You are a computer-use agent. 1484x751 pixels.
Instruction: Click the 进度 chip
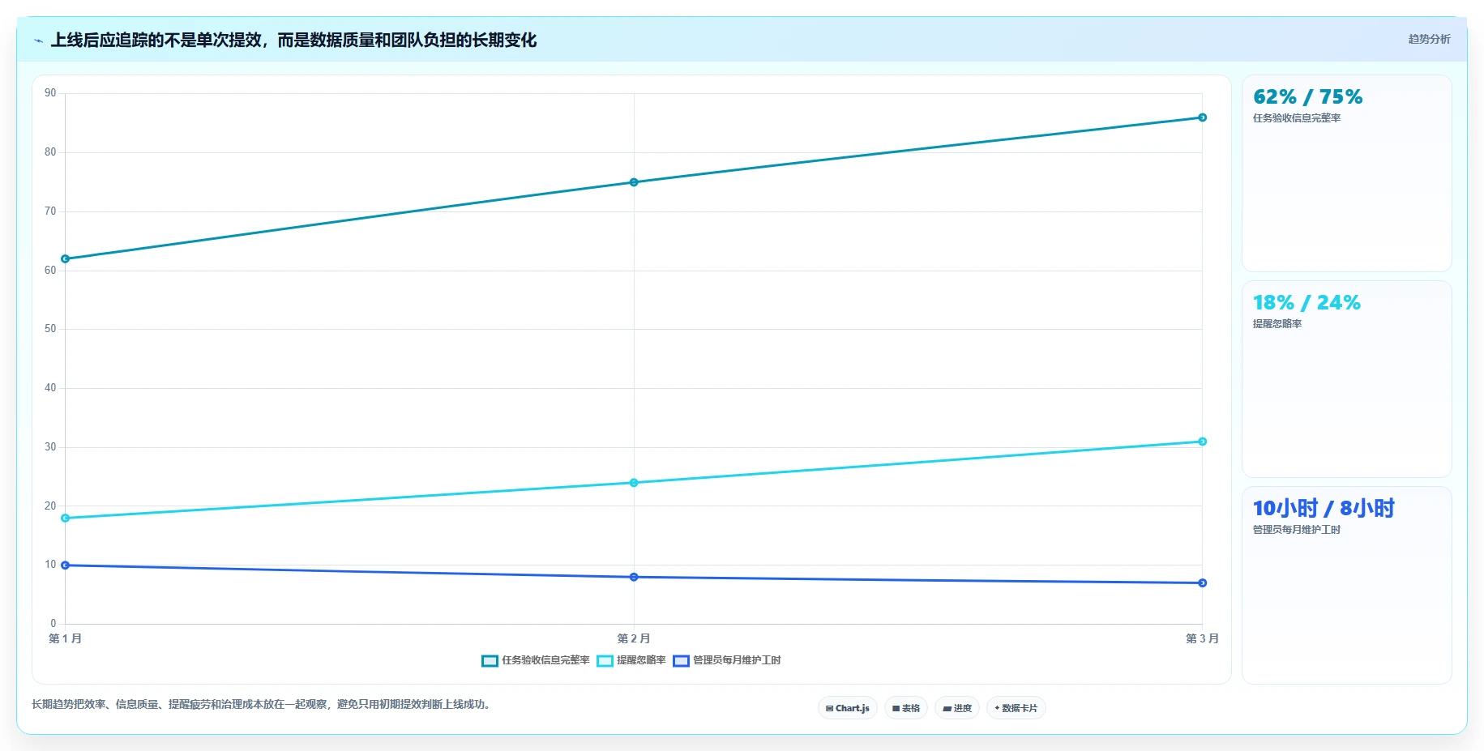[x=957, y=708]
